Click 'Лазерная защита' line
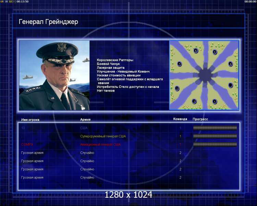 (111, 68)
